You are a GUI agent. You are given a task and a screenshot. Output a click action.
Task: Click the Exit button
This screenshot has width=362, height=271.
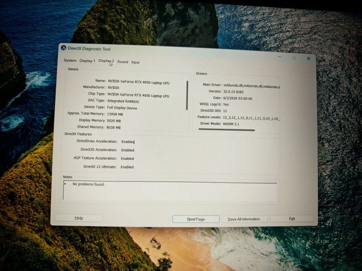[x=292, y=218]
